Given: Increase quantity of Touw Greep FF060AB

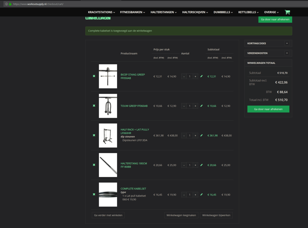Looking at the screenshot, I should [195, 106].
